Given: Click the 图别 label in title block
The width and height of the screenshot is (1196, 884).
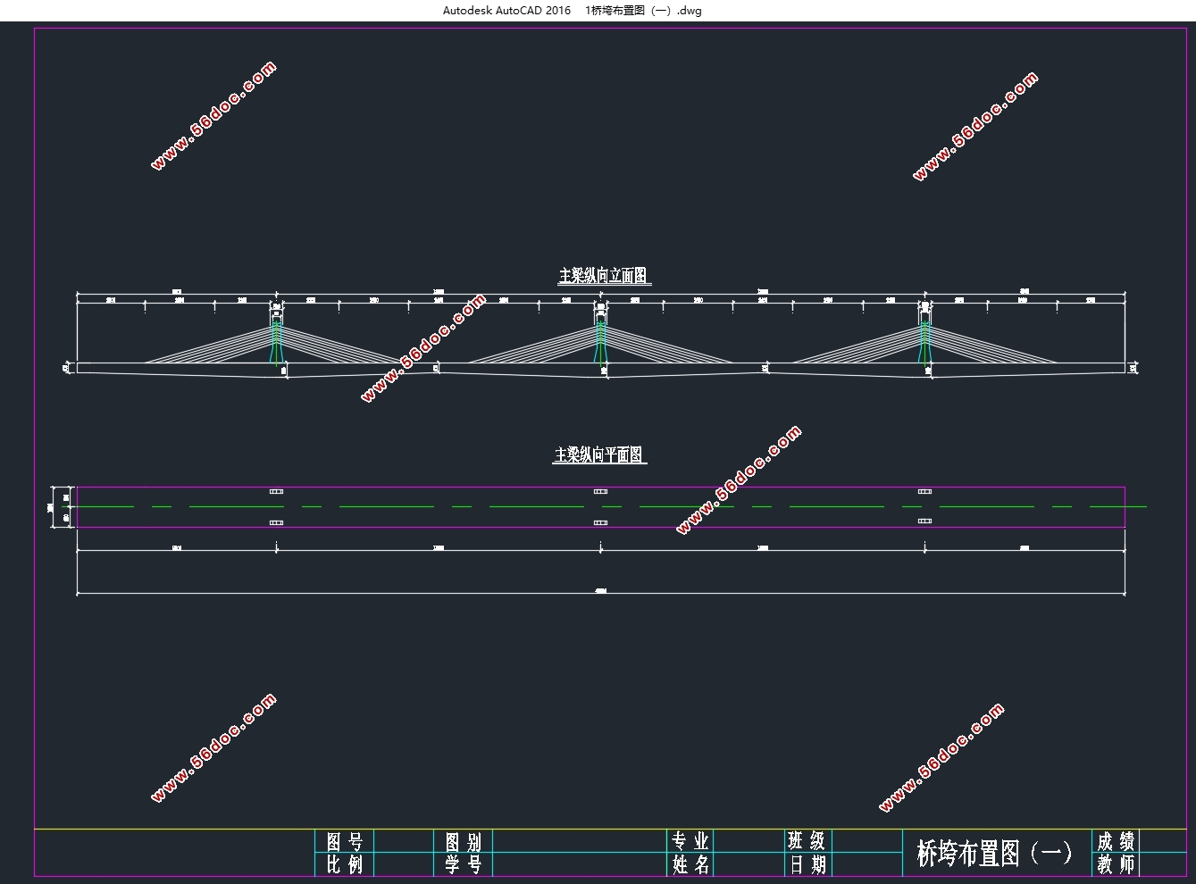Looking at the screenshot, I should pyautogui.click(x=464, y=841).
